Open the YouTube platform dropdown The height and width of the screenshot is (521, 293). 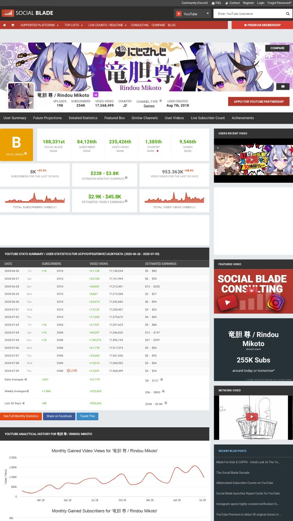click(x=192, y=14)
